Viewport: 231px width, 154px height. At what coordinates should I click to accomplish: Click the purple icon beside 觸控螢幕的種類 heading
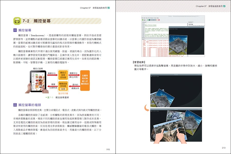point(15,105)
